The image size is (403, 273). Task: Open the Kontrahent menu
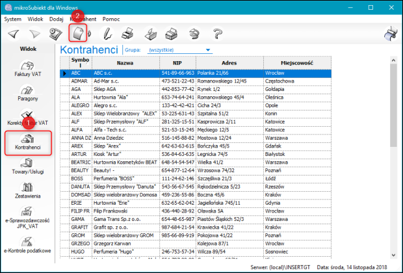pos(83,19)
